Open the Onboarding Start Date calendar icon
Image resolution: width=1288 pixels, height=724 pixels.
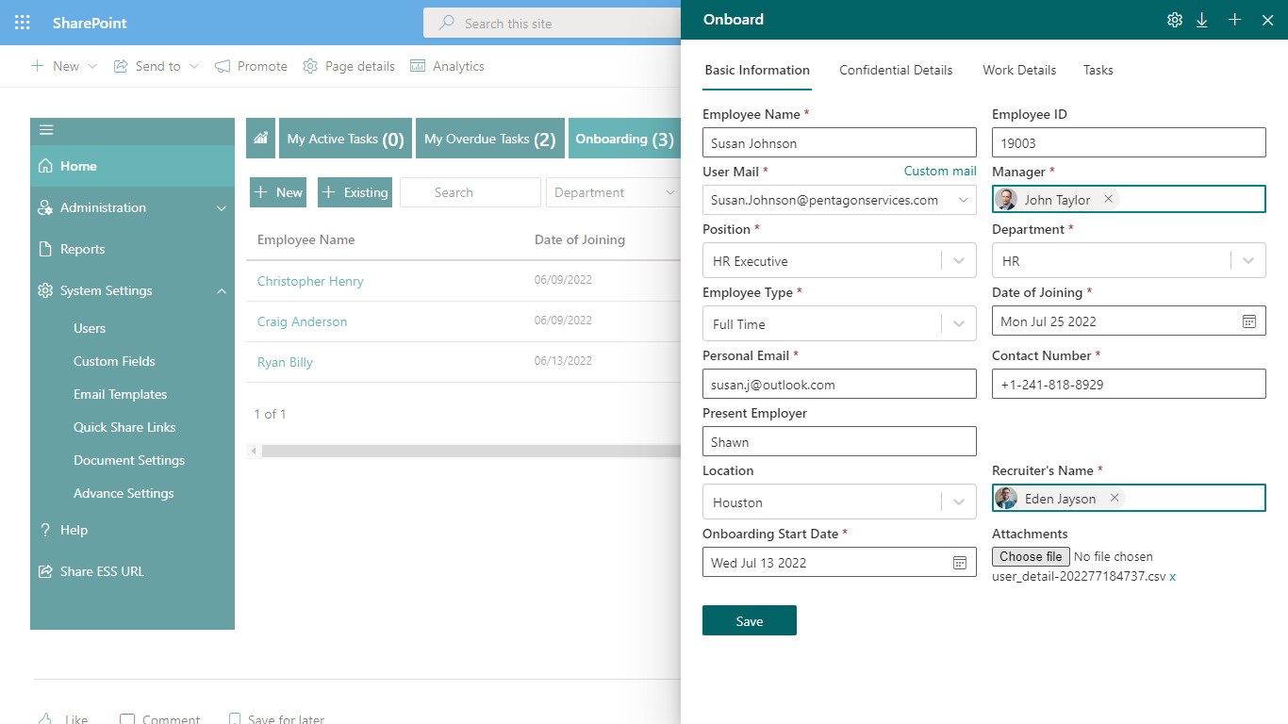pos(960,563)
